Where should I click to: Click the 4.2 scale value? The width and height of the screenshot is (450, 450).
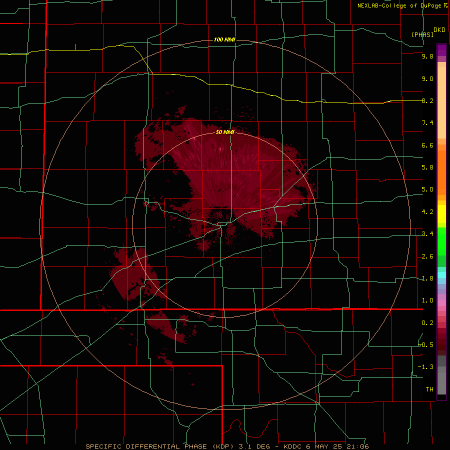[427, 212]
